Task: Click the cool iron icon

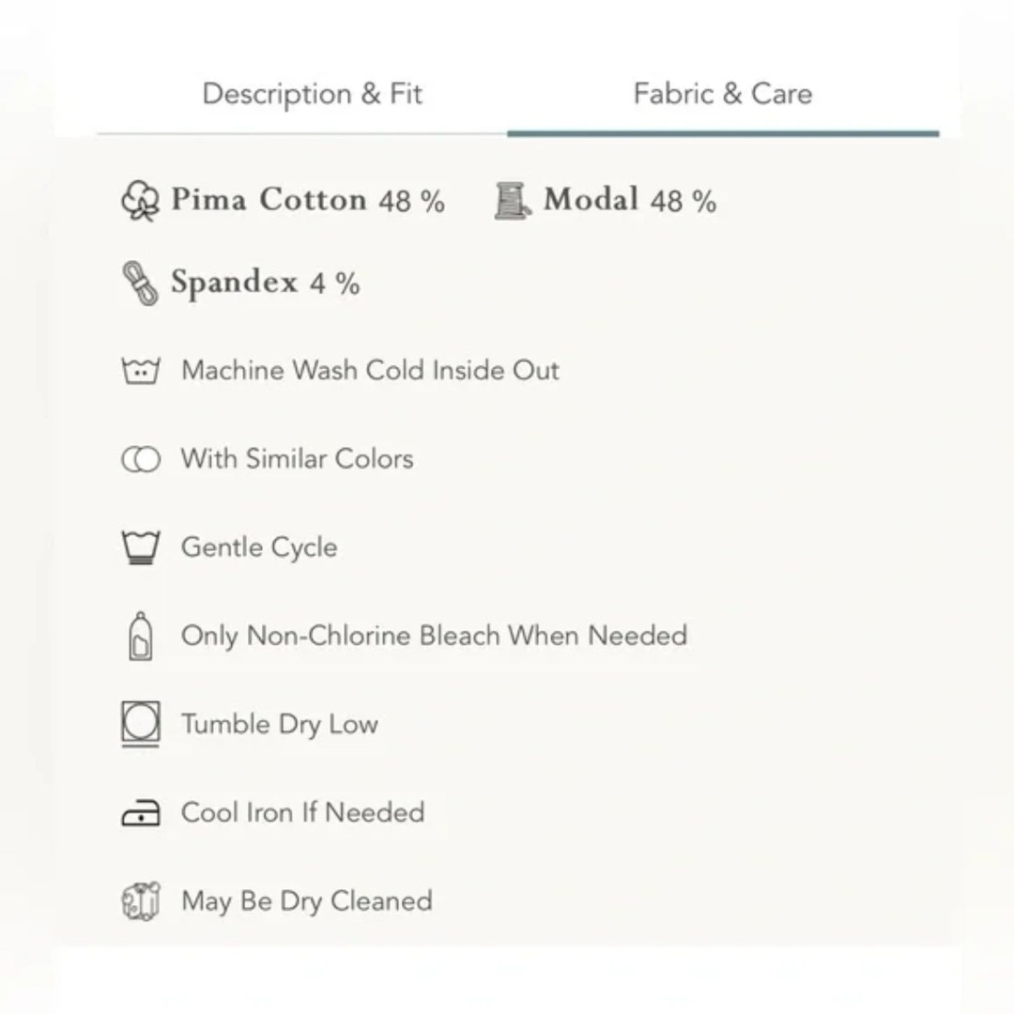Action: (141, 812)
